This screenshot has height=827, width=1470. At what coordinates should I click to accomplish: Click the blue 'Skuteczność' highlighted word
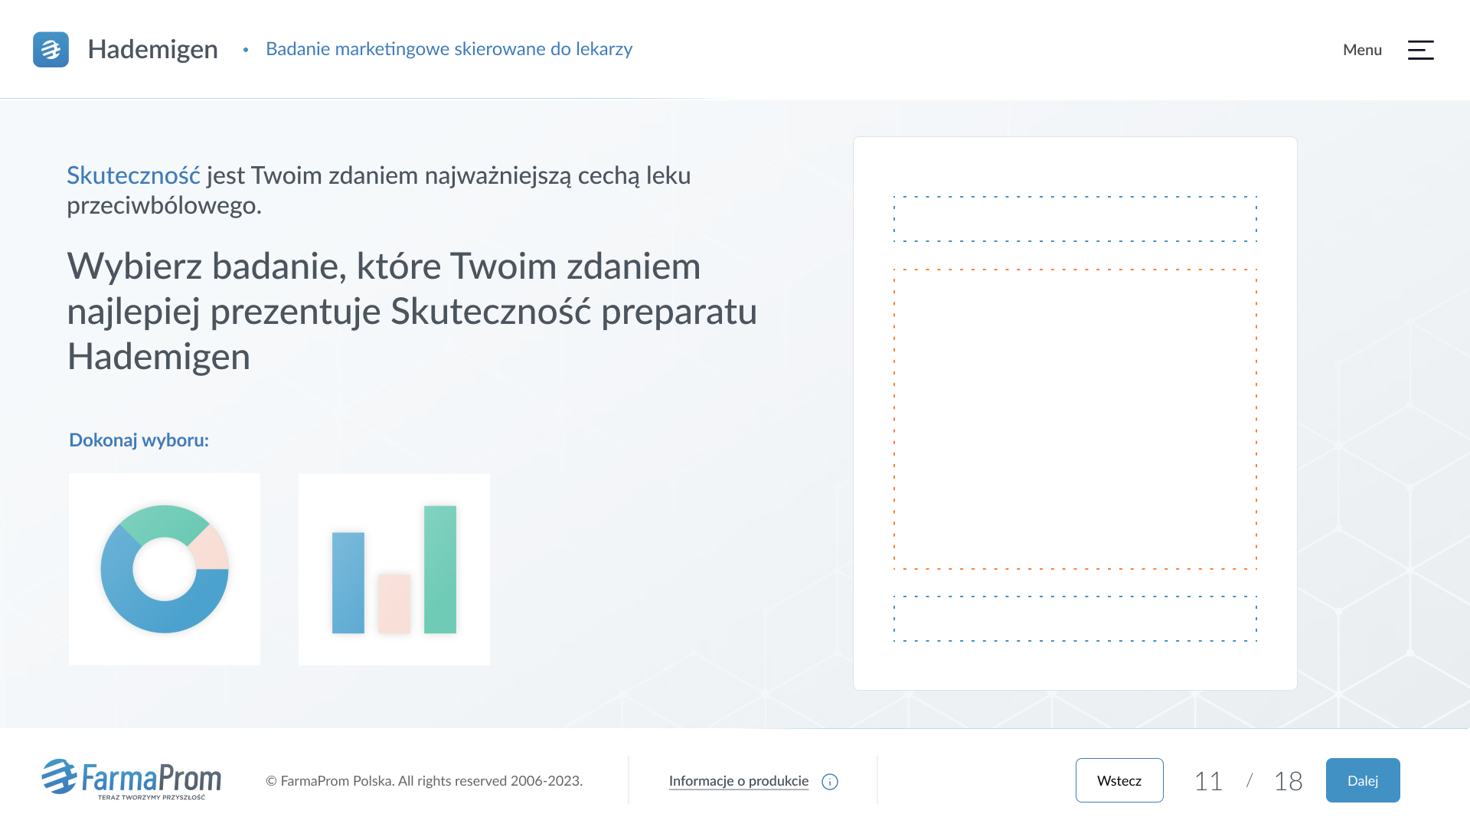click(x=133, y=175)
